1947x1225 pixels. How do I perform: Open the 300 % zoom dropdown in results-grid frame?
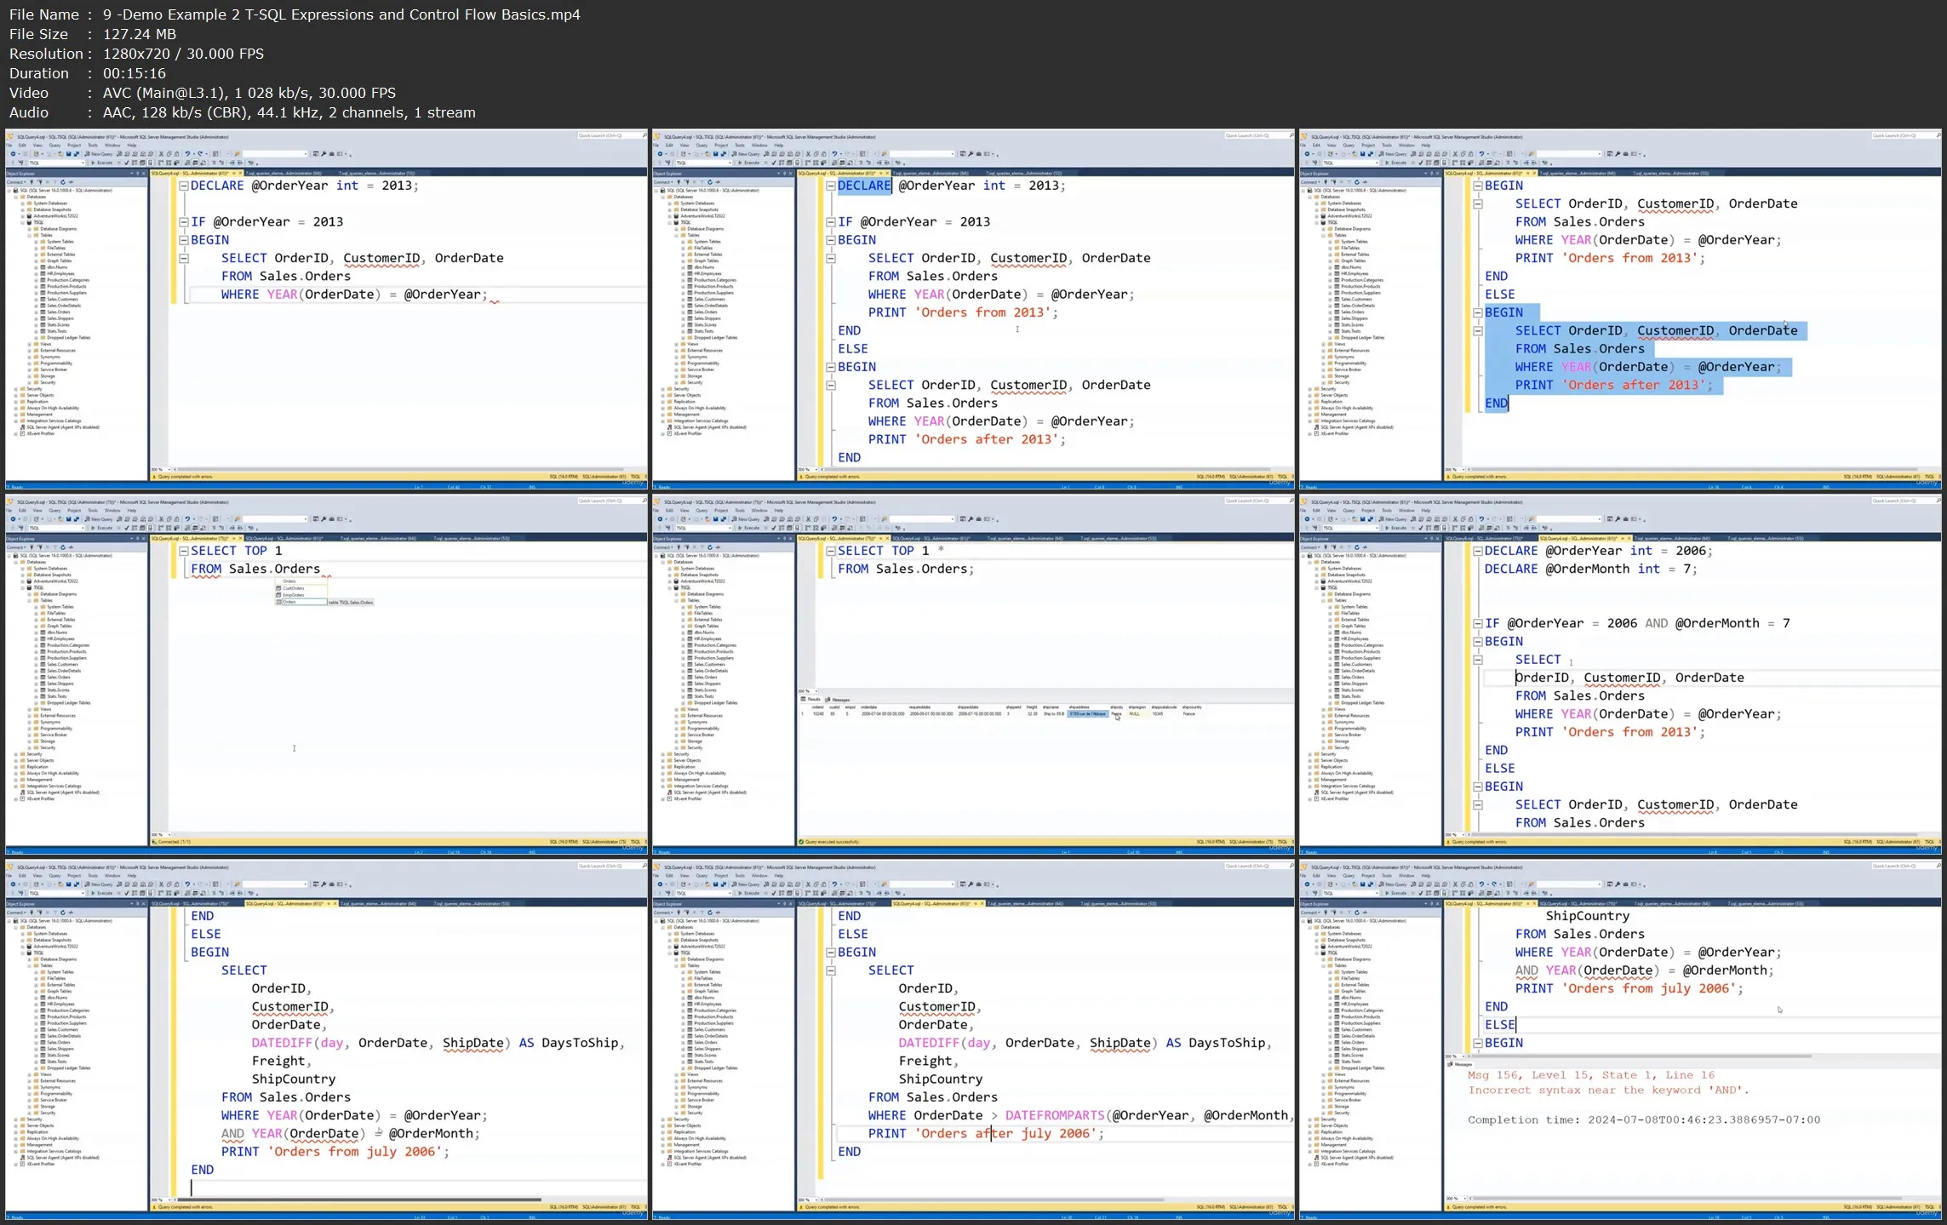[x=816, y=691]
